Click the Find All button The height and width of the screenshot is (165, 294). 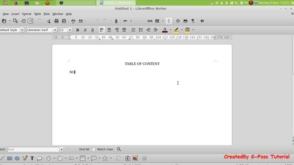pyautogui.click(x=84, y=149)
